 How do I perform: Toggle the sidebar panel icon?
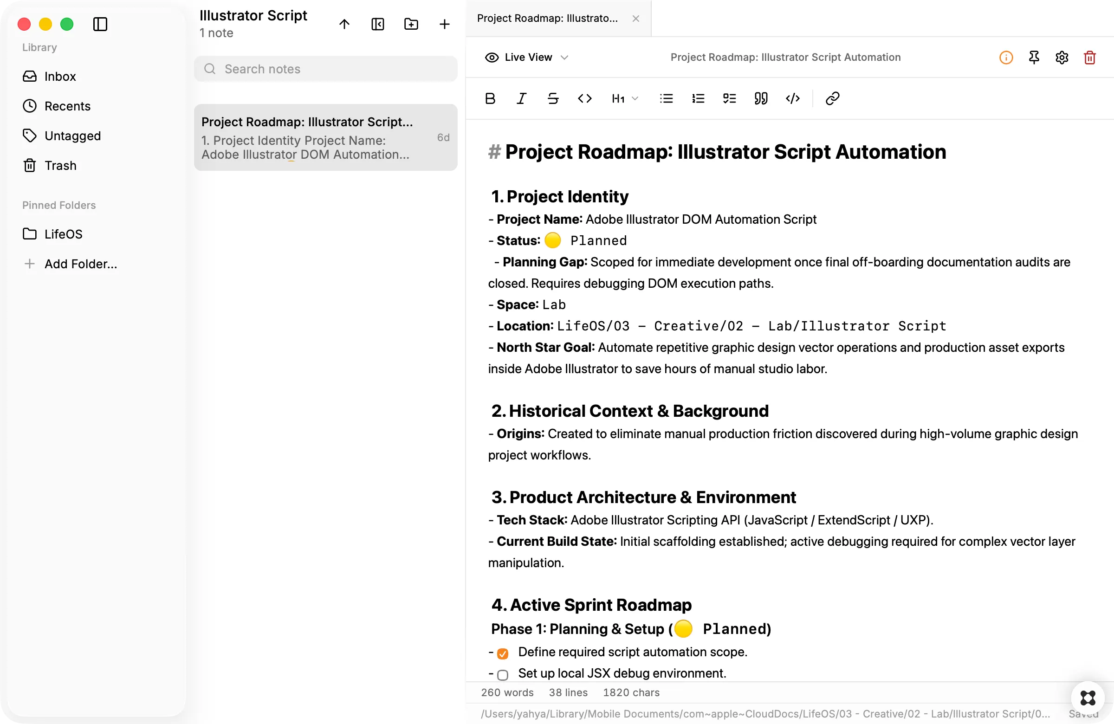(x=100, y=24)
